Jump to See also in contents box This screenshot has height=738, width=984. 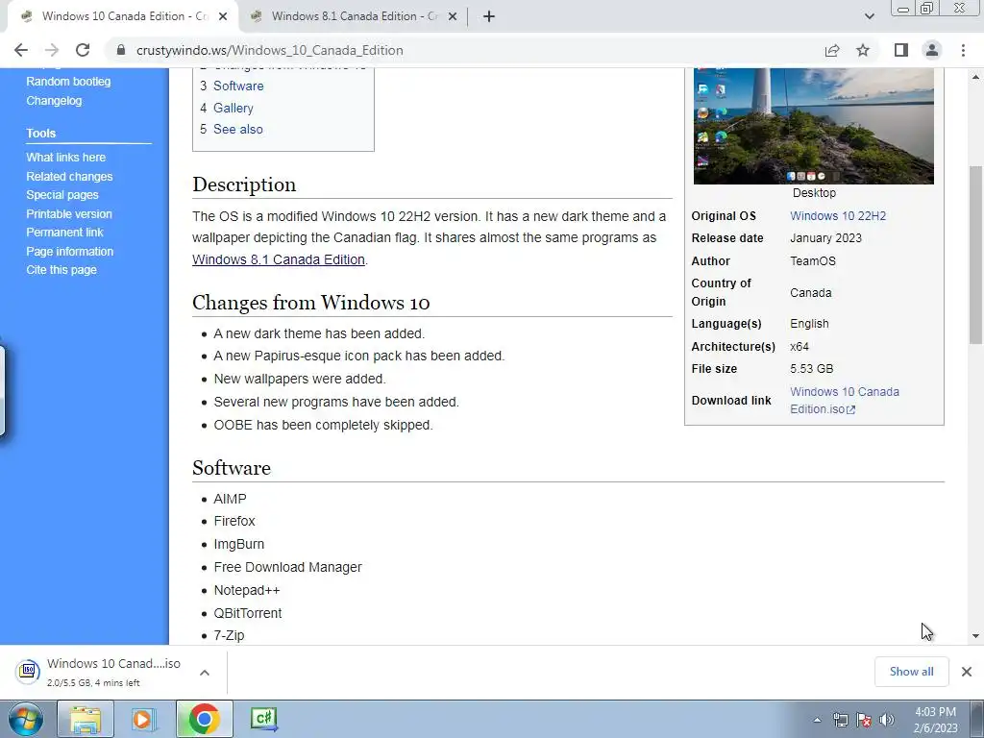click(238, 130)
